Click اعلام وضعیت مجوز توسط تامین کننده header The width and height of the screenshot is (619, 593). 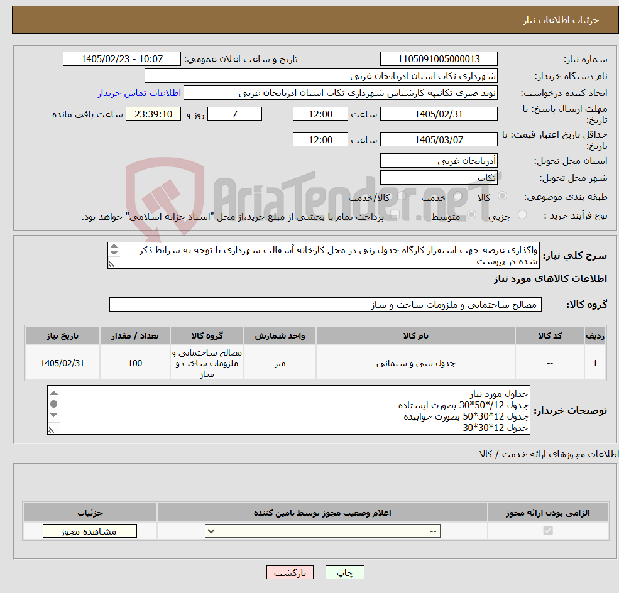(x=322, y=513)
